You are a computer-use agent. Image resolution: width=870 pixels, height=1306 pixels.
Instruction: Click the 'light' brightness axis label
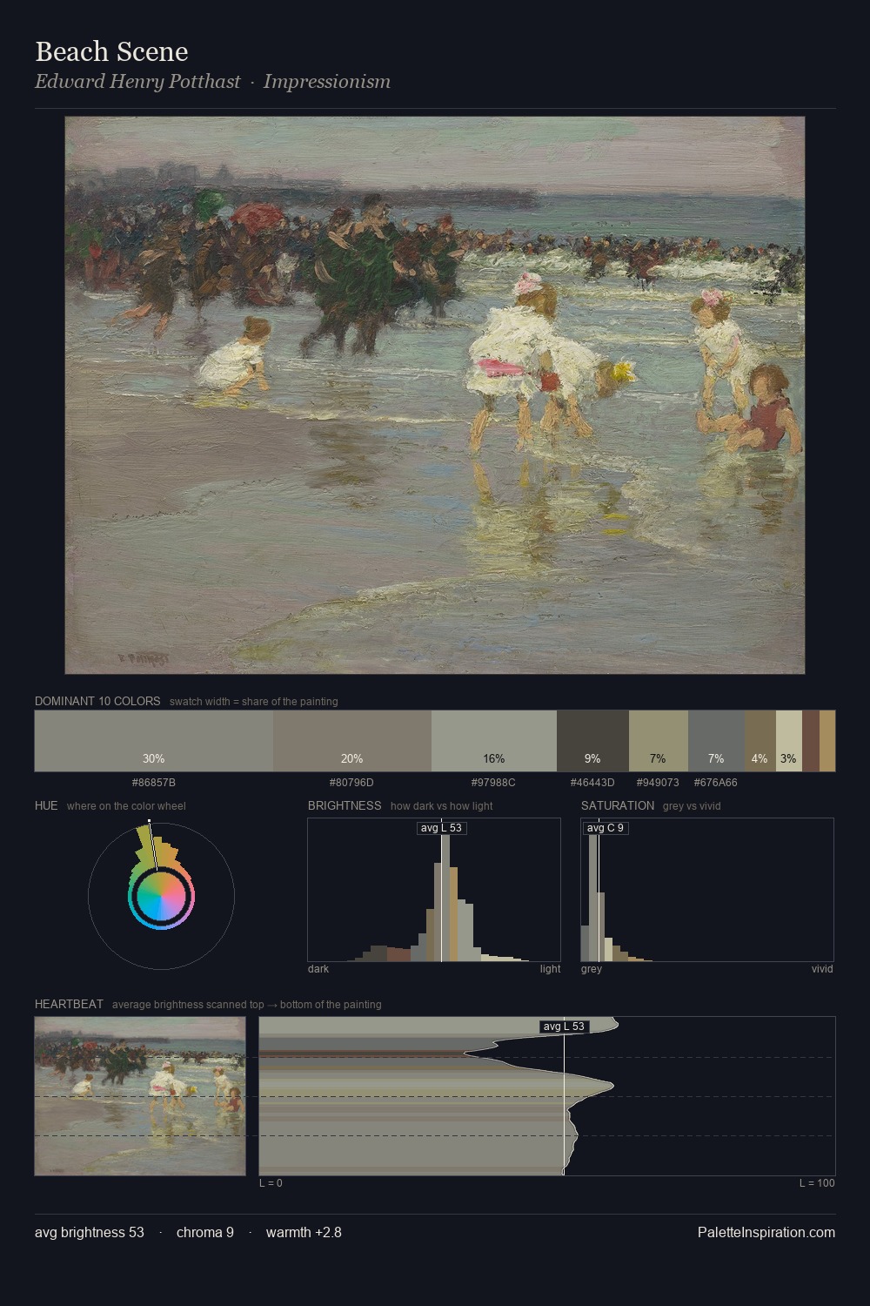[550, 969]
